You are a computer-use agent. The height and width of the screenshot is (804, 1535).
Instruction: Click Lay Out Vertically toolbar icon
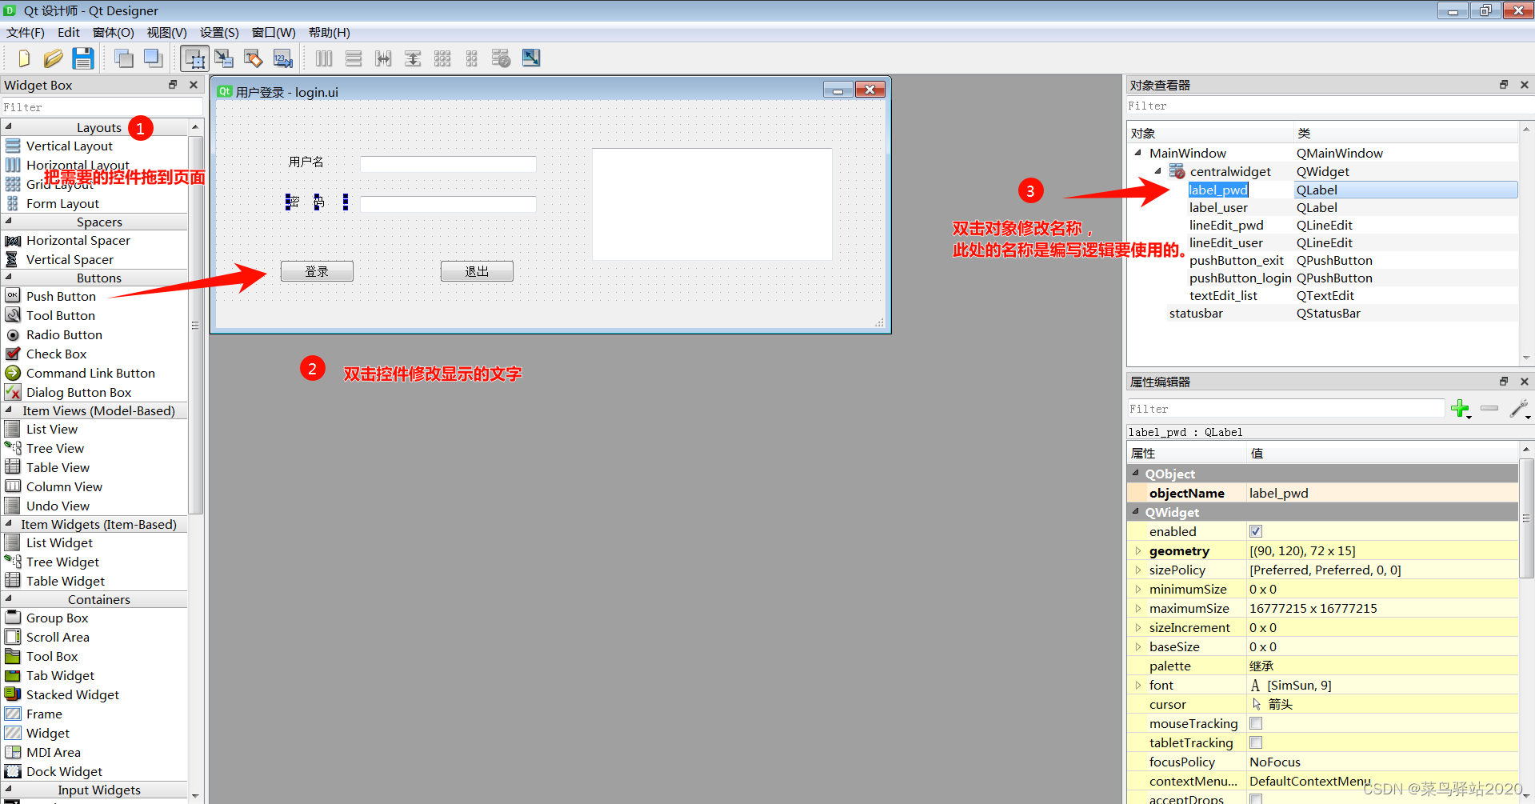[354, 58]
